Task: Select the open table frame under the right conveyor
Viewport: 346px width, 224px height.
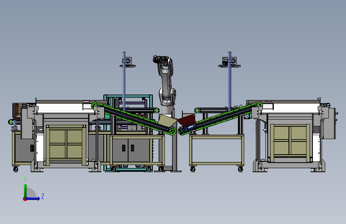Action: click(x=216, y=150)
